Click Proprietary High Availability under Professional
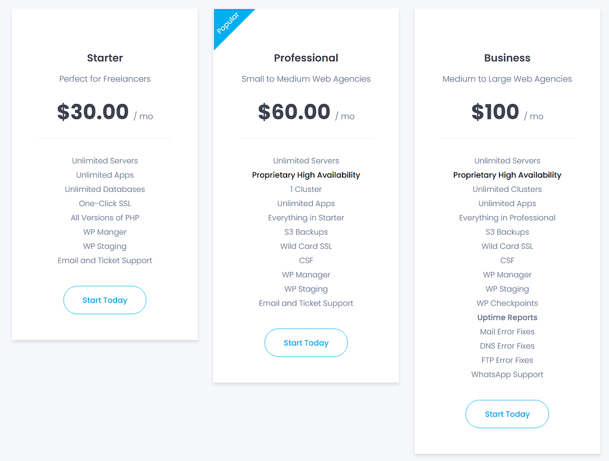 coord(306,175)
